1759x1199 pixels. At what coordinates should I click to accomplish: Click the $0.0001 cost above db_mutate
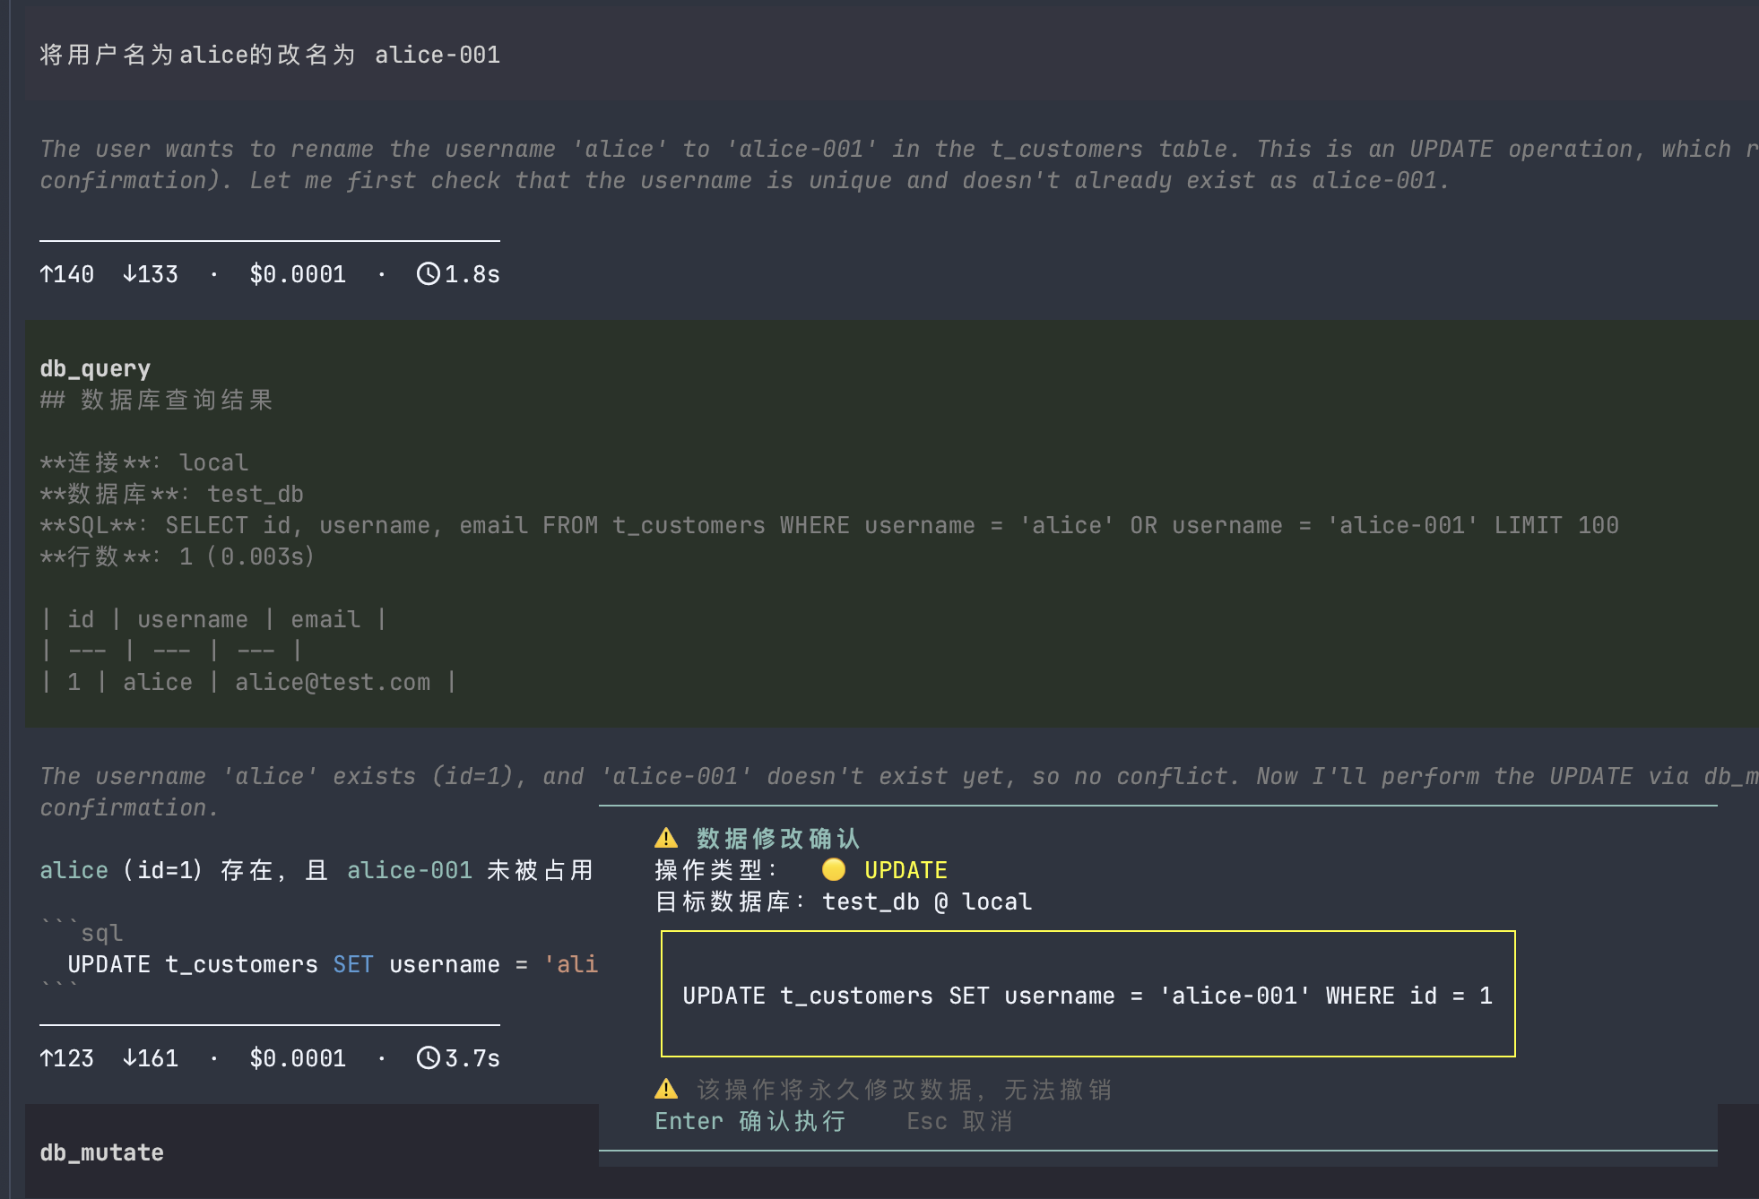(298, 1058)
